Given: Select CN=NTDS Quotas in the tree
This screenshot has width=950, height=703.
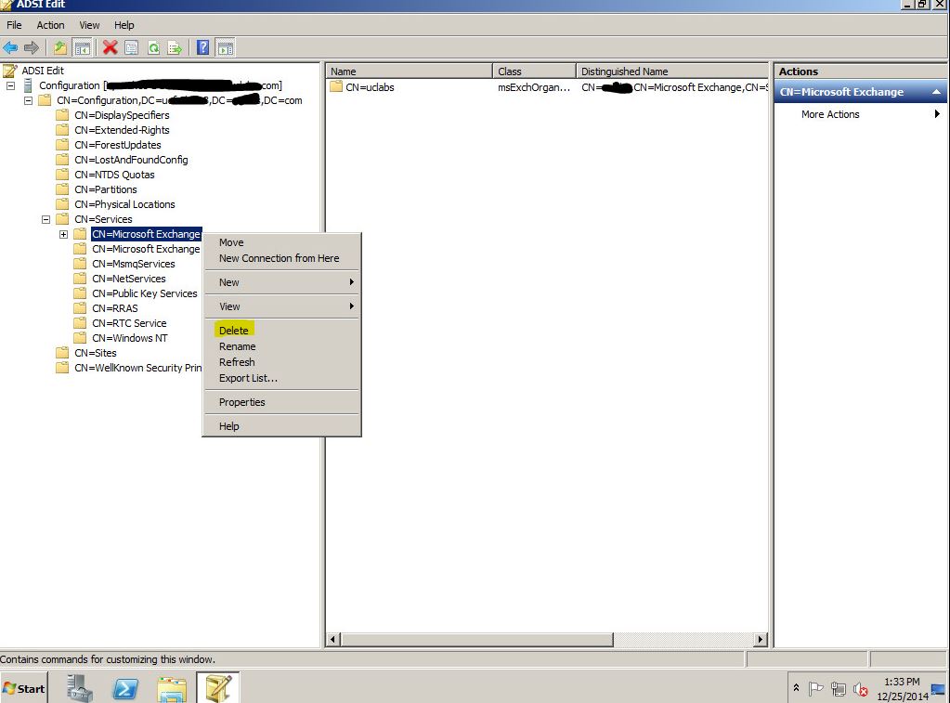Looking at the screenshot, I should coord(114,175).
